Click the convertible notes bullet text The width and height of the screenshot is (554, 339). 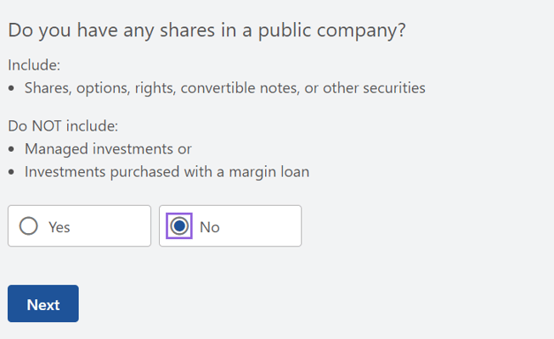224,88
